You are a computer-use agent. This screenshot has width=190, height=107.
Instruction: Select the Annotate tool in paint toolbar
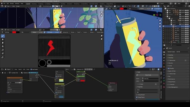pyautogui.click(x=3, y=57)
